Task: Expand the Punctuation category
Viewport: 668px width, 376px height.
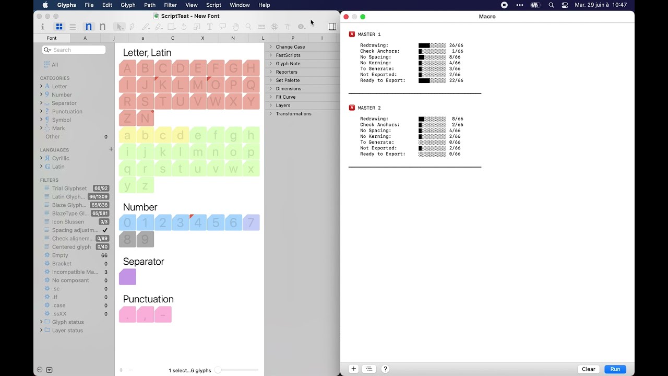Action: click(x=41, y=111)
